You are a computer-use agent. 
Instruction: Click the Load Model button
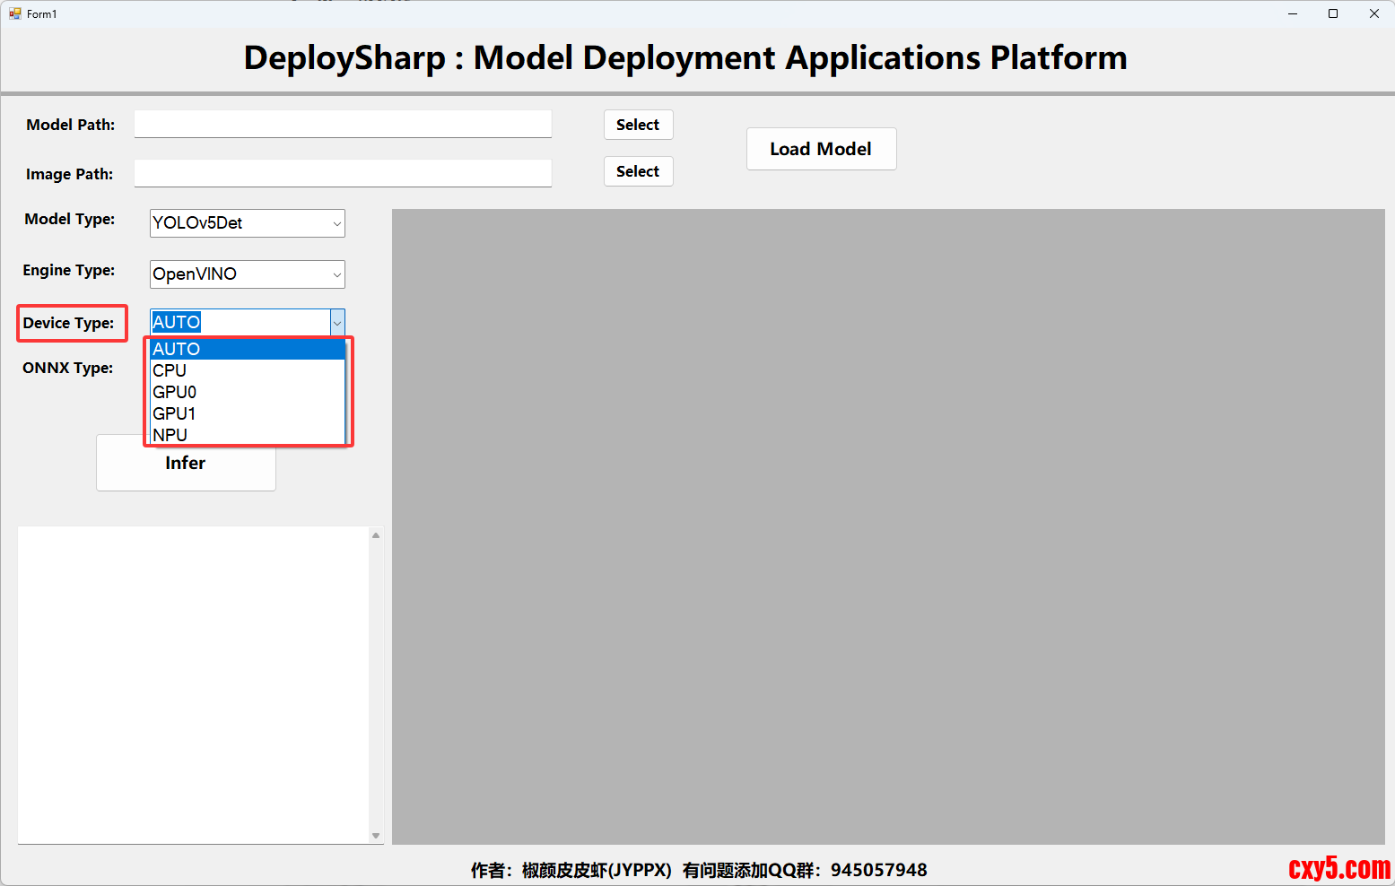pos(821,149)
